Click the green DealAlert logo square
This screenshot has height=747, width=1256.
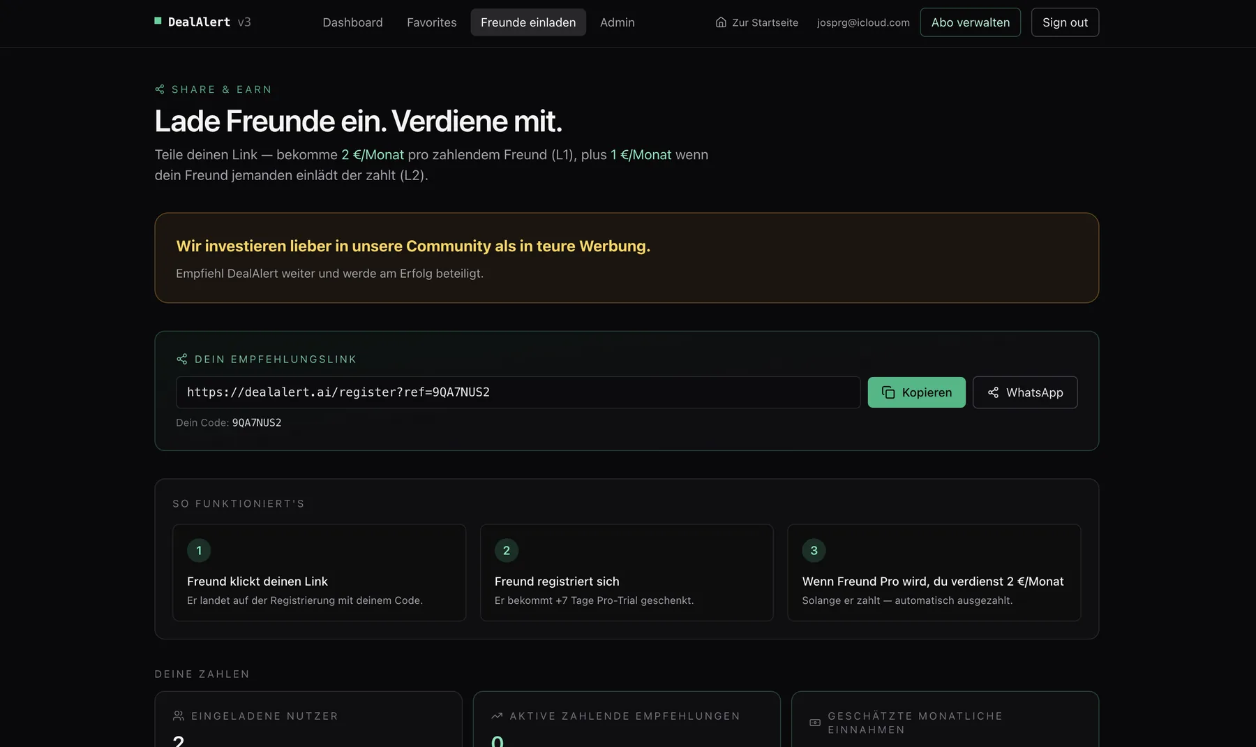point(158,21)
